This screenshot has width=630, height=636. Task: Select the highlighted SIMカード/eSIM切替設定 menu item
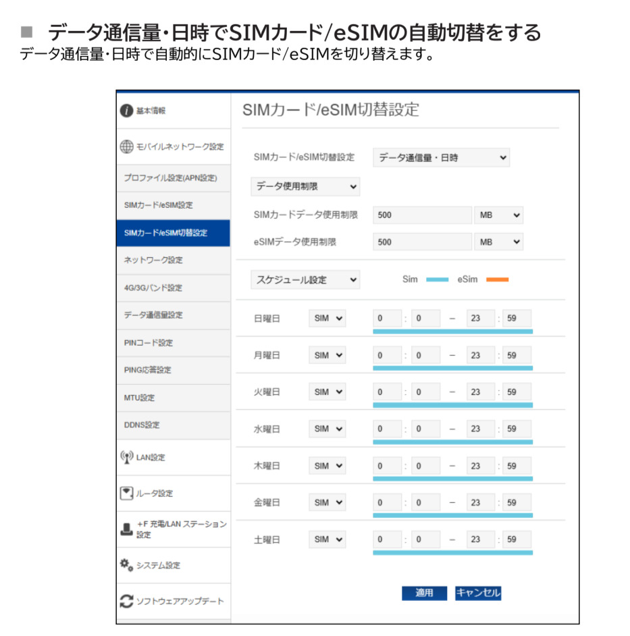(x=174, y=233)
